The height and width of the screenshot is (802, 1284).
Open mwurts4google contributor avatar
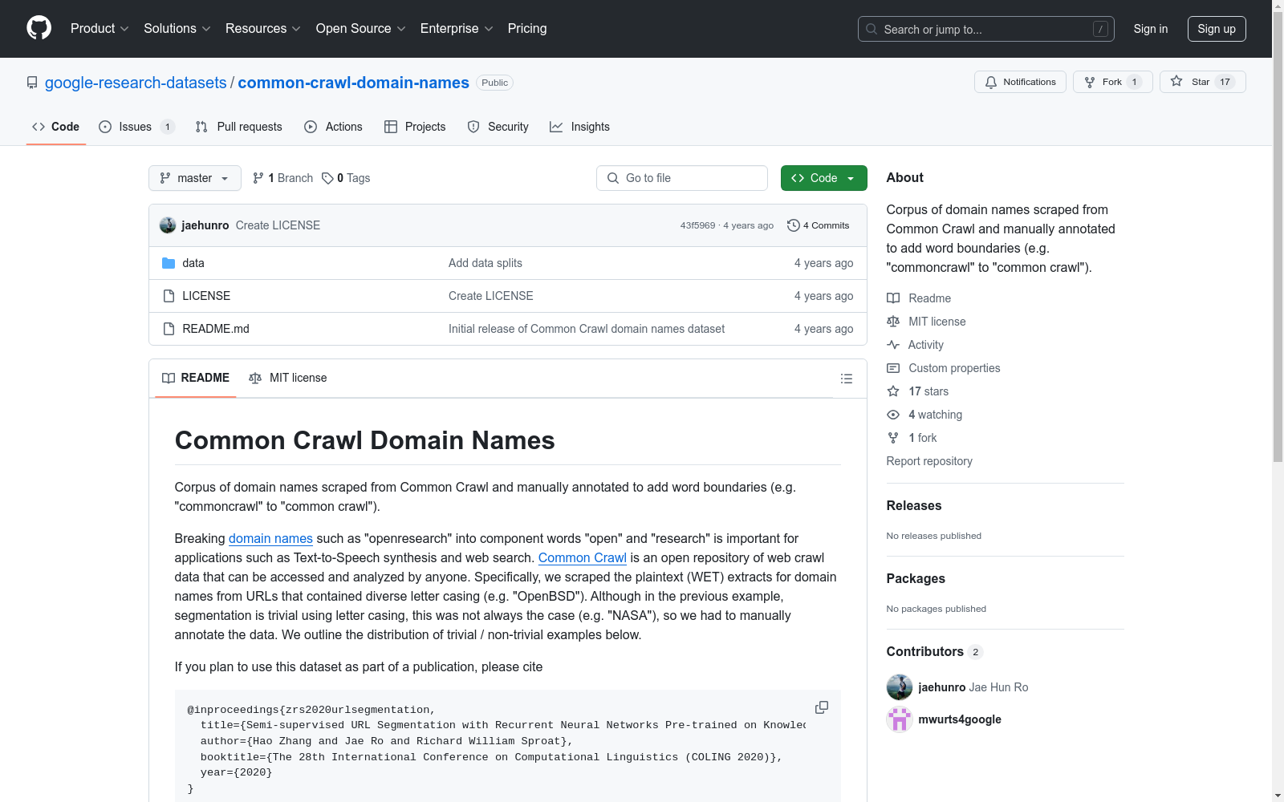click(x=900, y=719)
